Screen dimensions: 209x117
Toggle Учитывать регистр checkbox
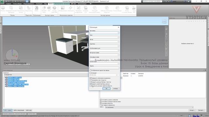pyautogui.click(x=101, y=103)
